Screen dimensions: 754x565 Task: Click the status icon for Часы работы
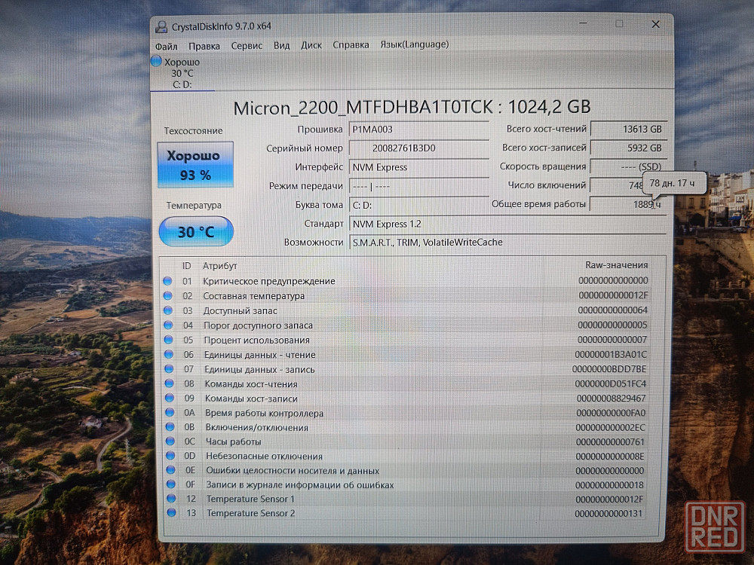click(170, 441)
